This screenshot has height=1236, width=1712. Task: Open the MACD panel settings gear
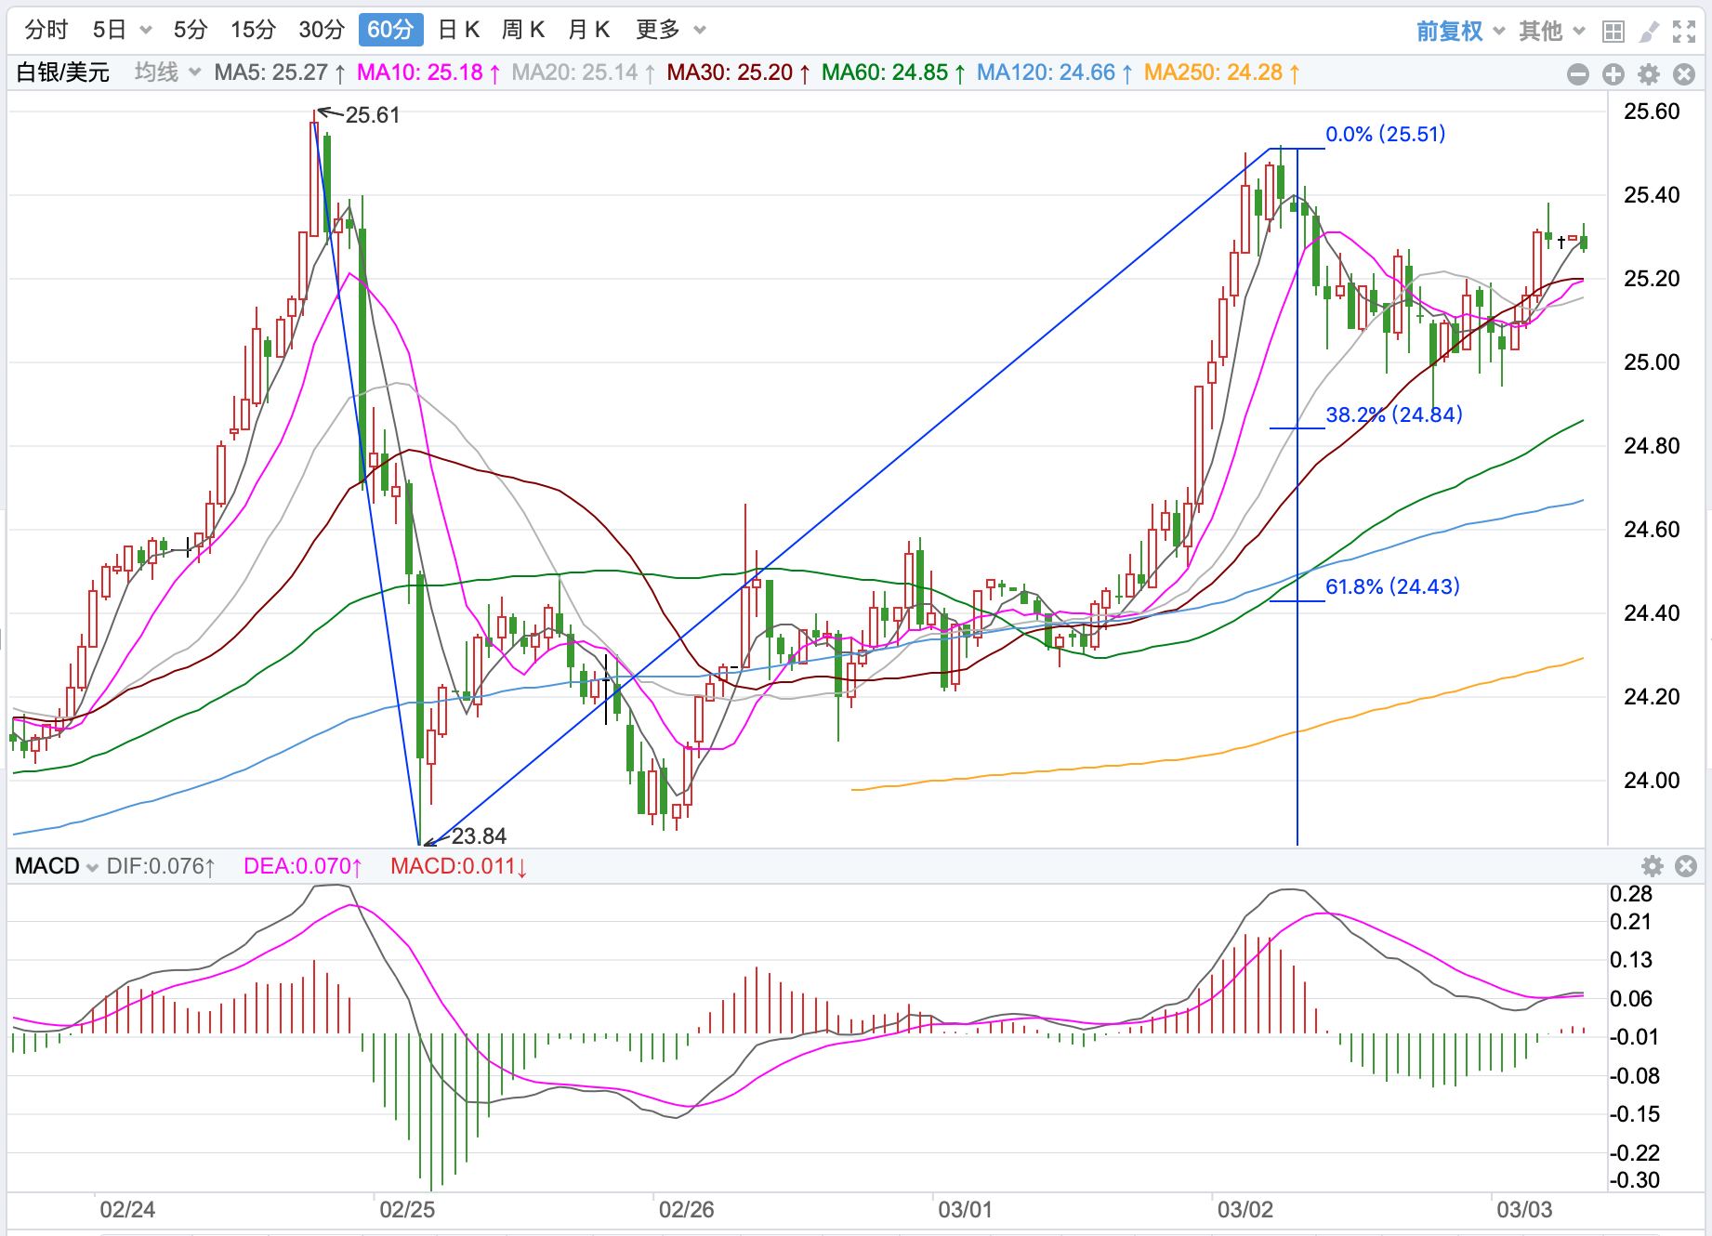tap(1653, 866)
